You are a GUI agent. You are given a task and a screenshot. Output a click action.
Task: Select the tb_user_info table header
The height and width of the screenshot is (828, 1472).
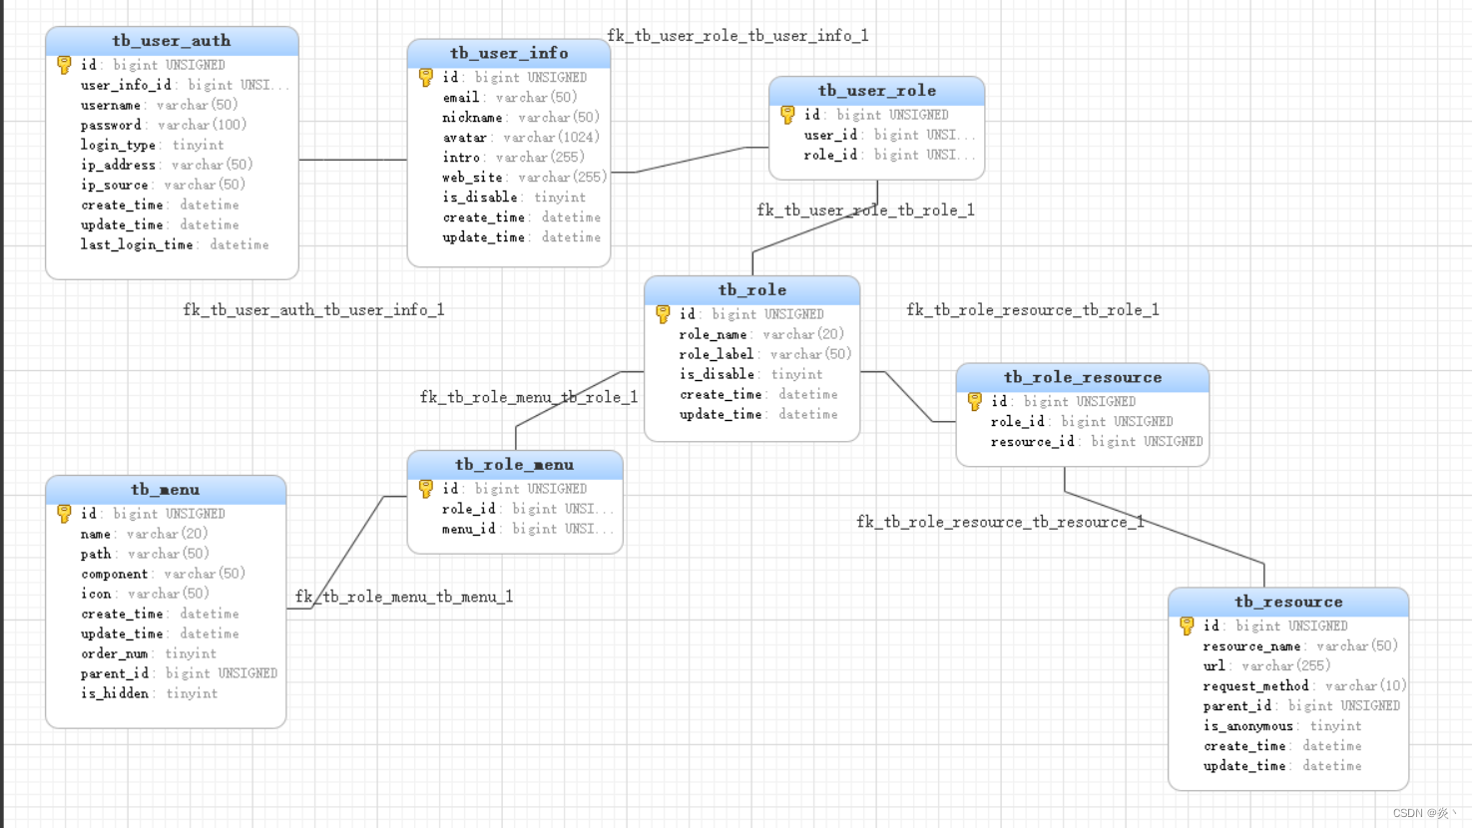(x=509, y=53)
